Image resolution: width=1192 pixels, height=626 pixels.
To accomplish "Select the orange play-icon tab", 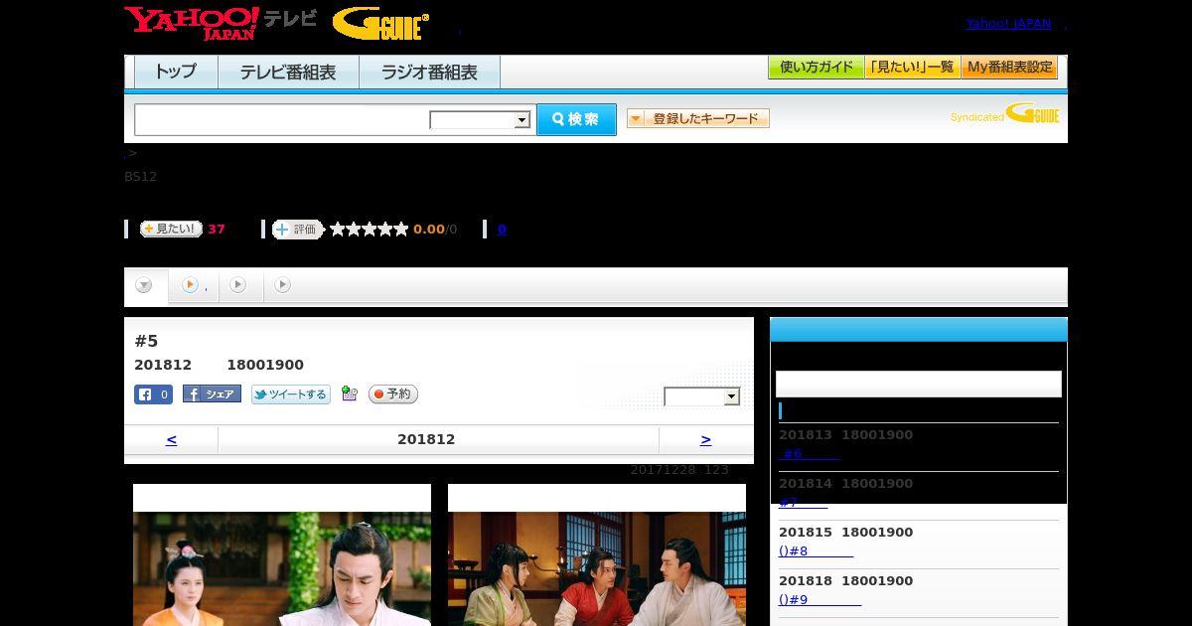I will coord(194,285).
